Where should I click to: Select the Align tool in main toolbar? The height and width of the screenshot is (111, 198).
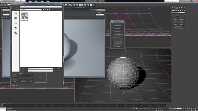71,5
